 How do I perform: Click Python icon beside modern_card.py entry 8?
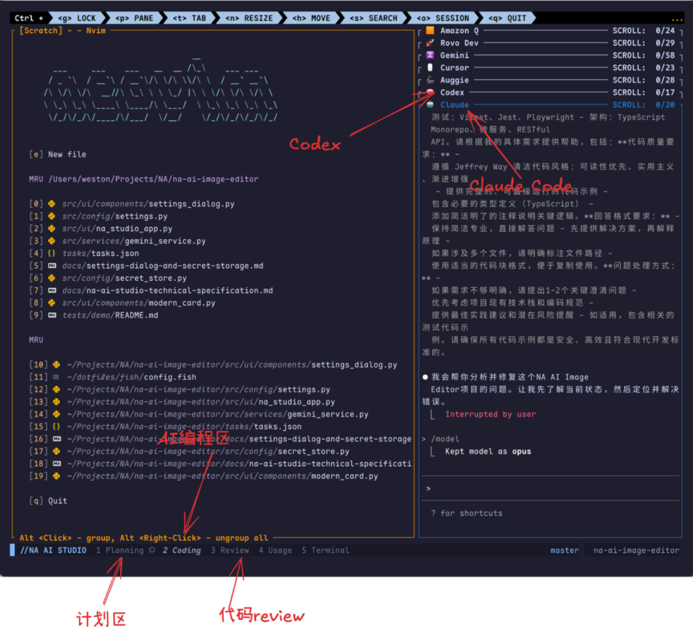click(x=52, y=303)
